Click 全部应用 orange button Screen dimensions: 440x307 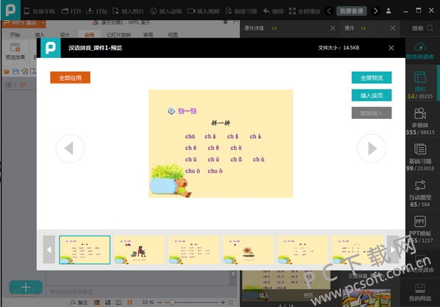71,78
